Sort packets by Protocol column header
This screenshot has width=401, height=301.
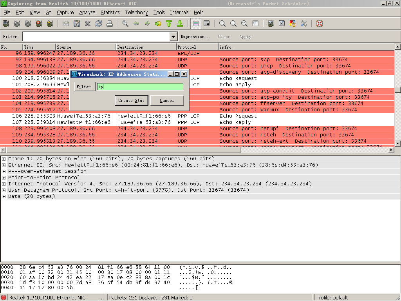click(x=197, y=47)
